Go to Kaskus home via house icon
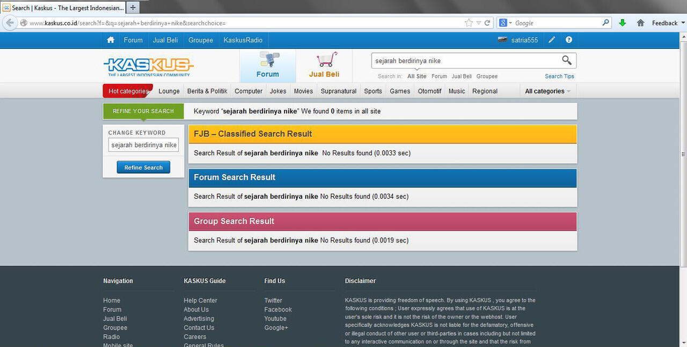The width and height of the screenshot is (687, 347). pos(111,40)
